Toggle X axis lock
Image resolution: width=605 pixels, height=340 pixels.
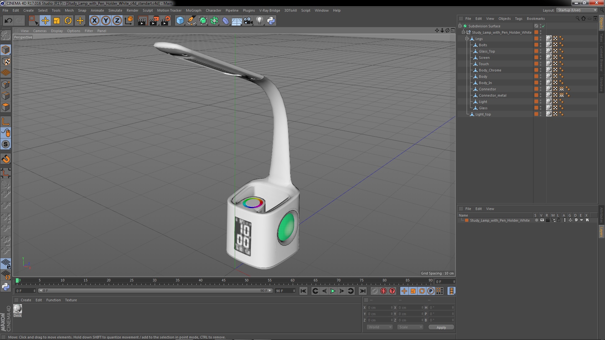[x=94, y=21]
